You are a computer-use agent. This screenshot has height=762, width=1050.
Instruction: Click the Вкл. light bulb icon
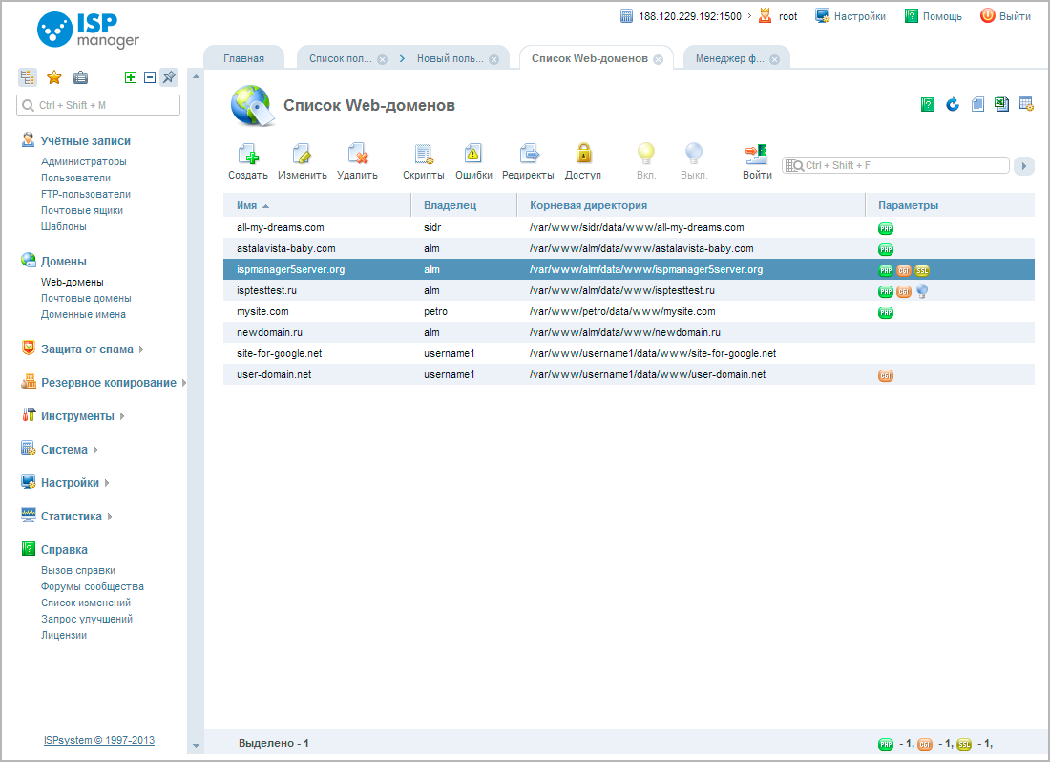coord(645,154)
